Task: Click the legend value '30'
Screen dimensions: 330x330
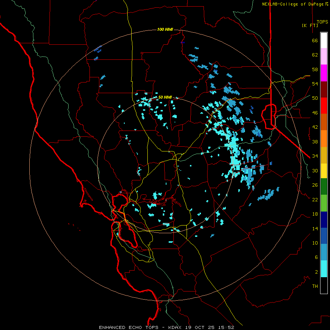Action: point(315,170)
